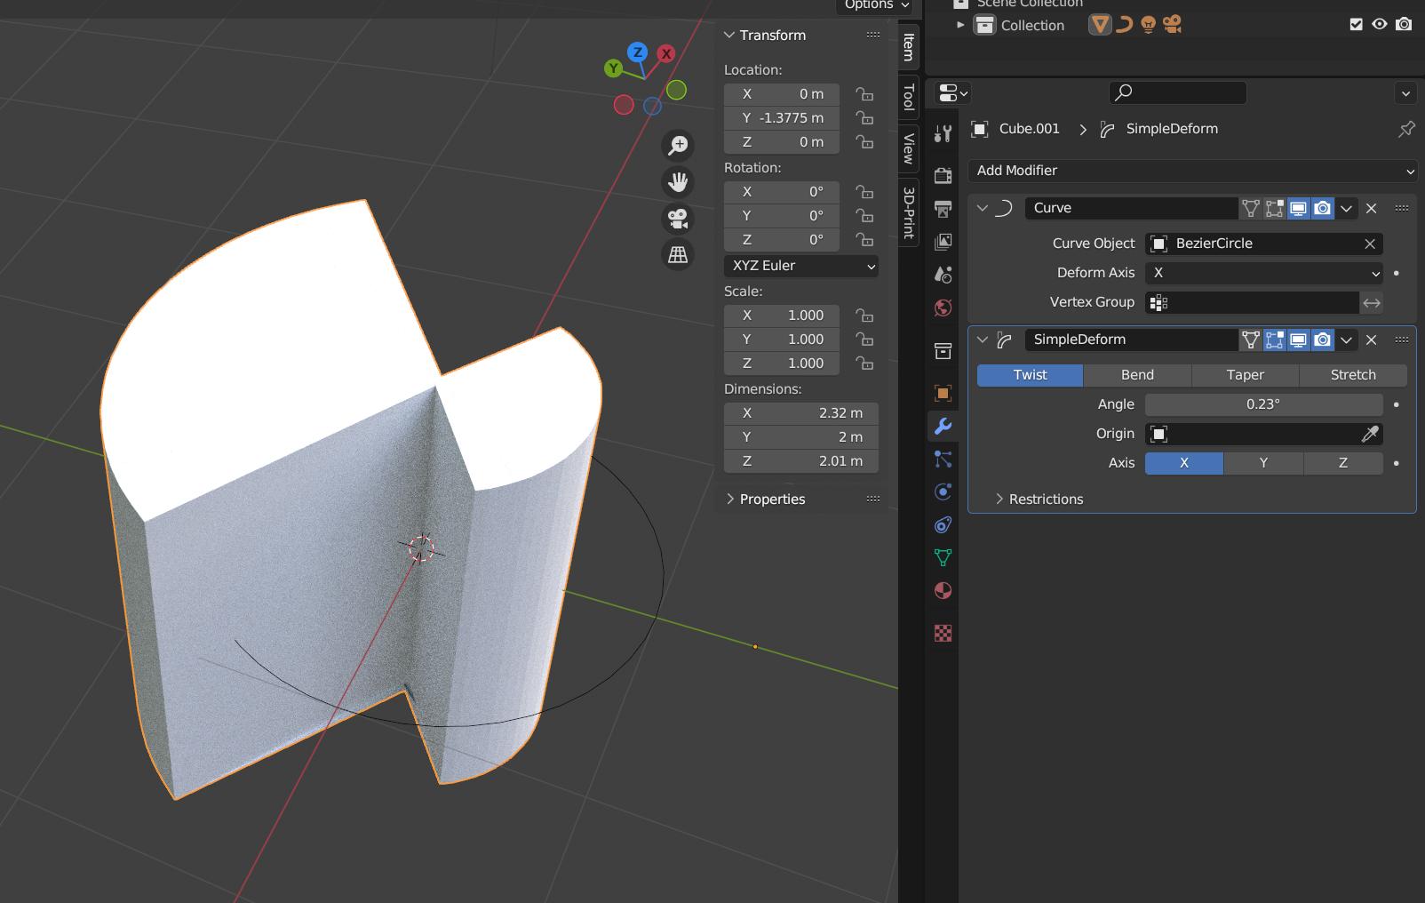
Task: Open XYZ Euler rotation mode dropdown
Action: tap(801, 266)
